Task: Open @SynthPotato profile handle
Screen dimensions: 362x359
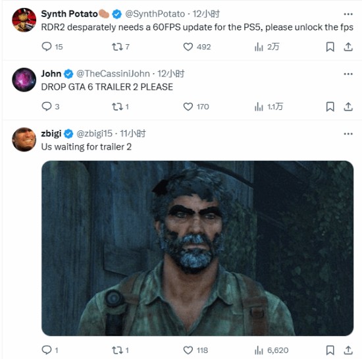Action: click(x=155, y=14)
